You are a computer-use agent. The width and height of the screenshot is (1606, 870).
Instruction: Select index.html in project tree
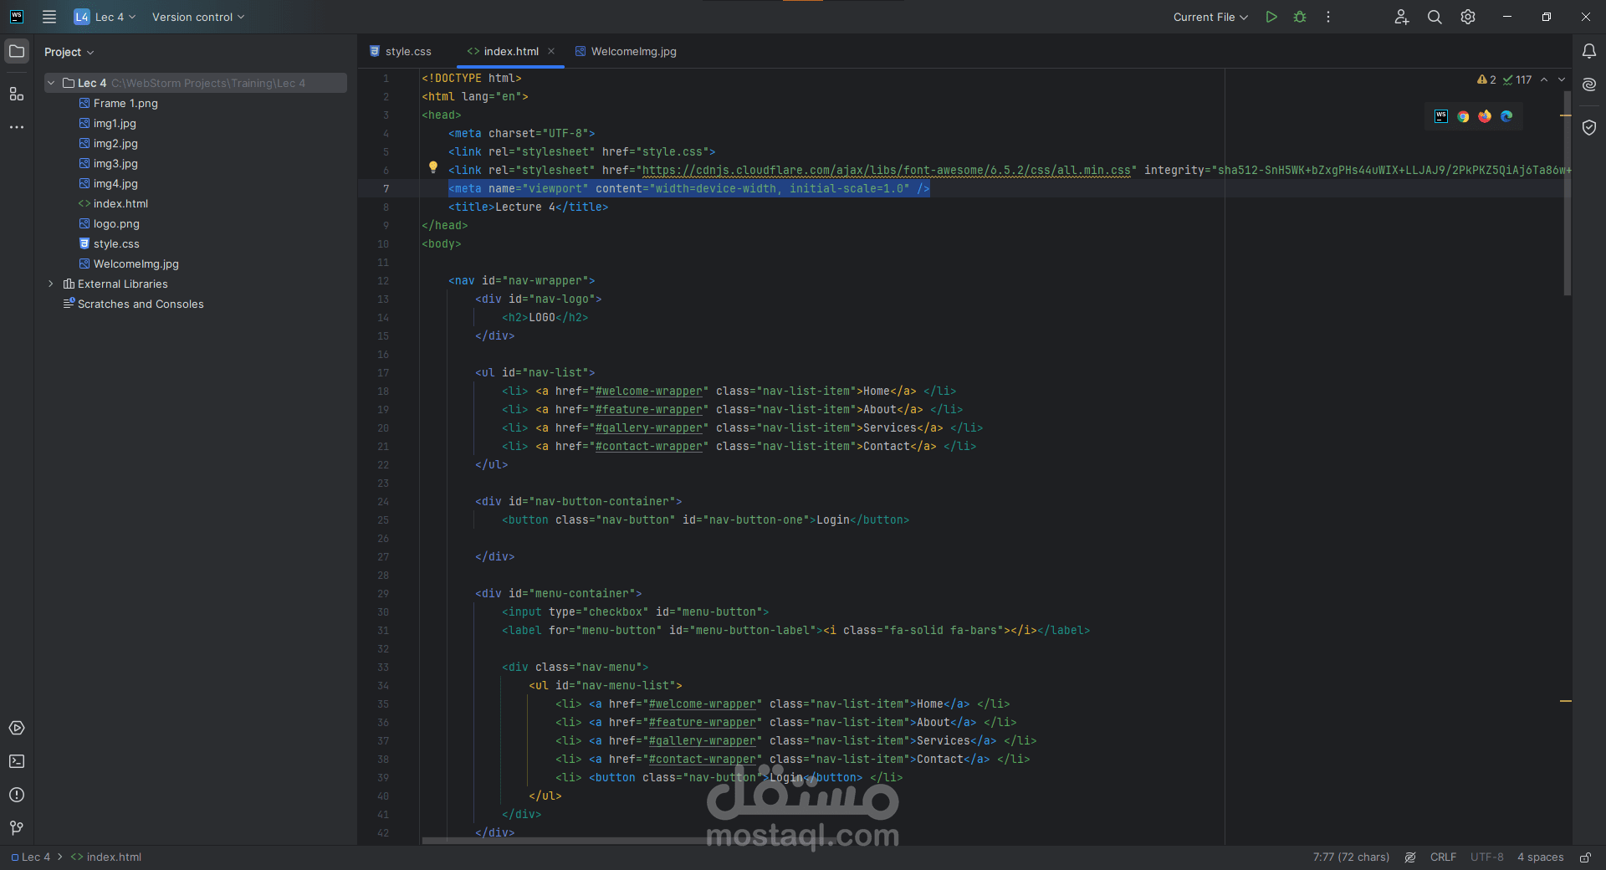point(120,203)
